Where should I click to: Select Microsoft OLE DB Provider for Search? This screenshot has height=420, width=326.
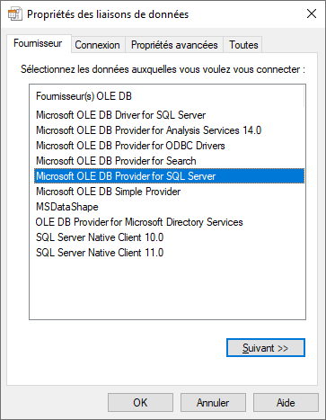pos(116,161)
